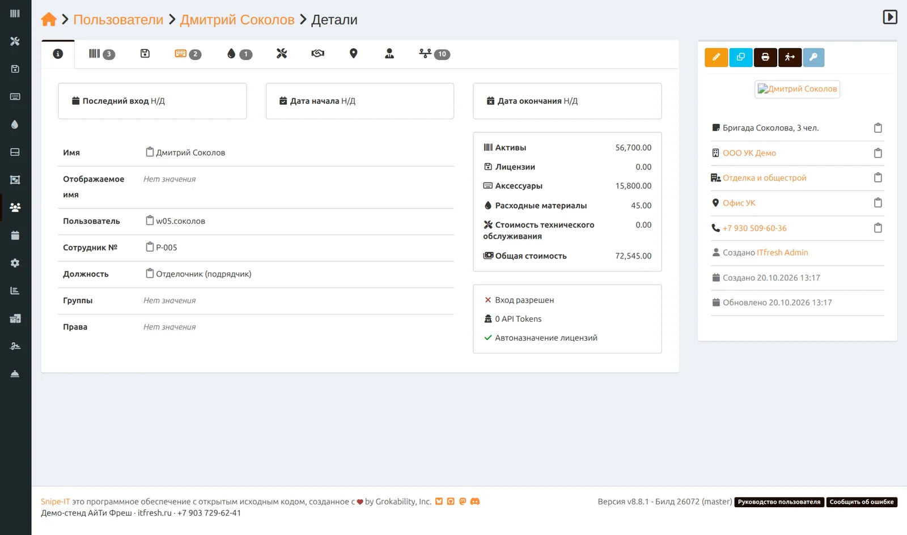Image resolution: width=907 pixels, height=535 pixels.
Task: Copy employee number P-005 clipboard icon
Action: coord(150,247)
